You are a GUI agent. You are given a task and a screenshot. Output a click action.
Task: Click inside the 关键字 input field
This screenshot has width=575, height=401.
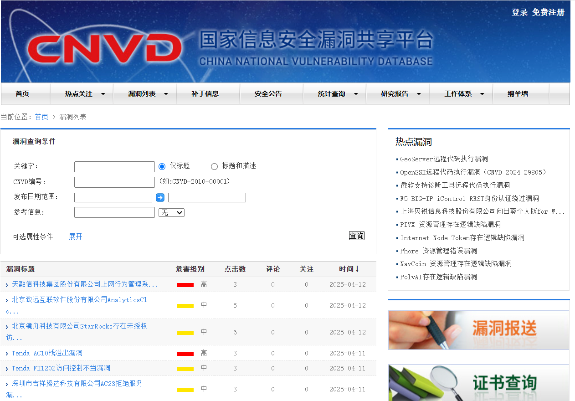(x=114, y=167)
